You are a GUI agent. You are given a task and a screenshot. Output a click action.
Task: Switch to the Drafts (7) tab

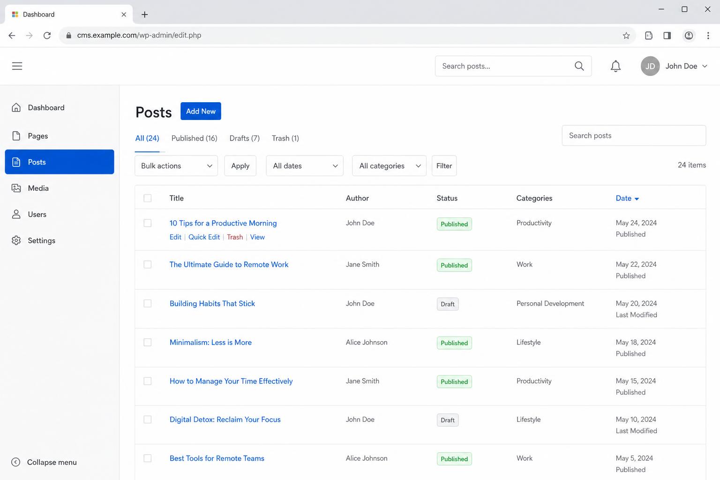[x=245, y=138]
